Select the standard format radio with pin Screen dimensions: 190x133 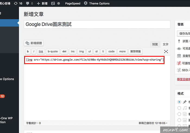coord(179,102)
